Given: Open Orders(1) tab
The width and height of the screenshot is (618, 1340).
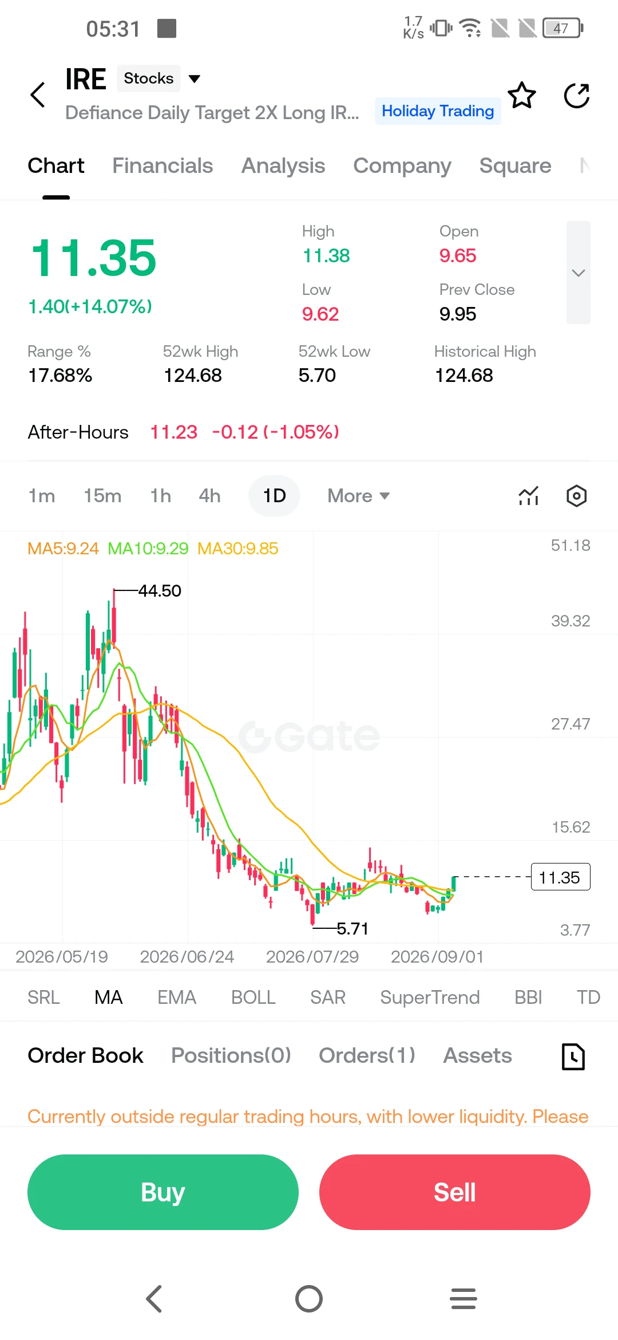Looking at the screenshot, I should pyautogui.click(x=367, y=1055).
